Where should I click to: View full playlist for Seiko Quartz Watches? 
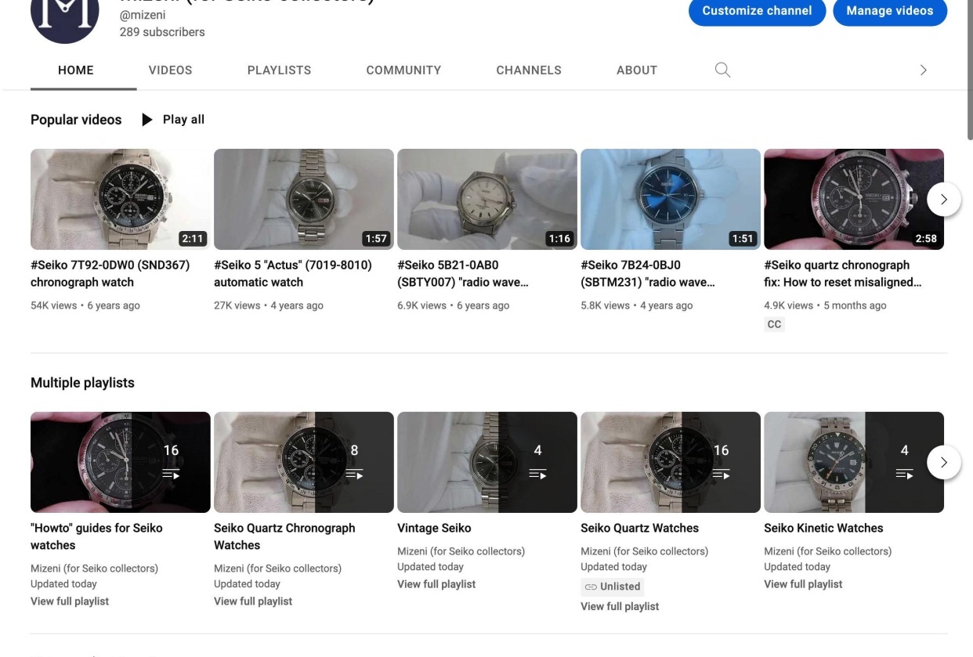click(x=620, y=607)
